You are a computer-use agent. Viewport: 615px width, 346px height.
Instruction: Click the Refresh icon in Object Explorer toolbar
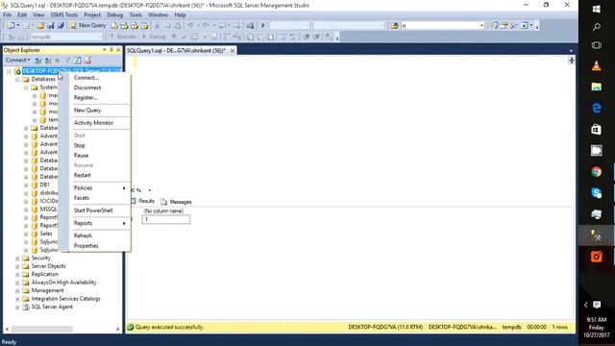(x=78, y=61)
